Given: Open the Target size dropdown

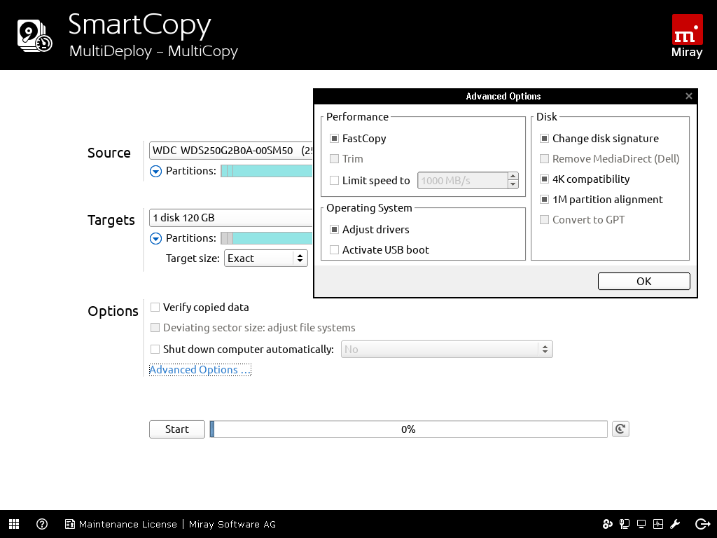Looking at the screenshot, I should click(x=265, y=258).
